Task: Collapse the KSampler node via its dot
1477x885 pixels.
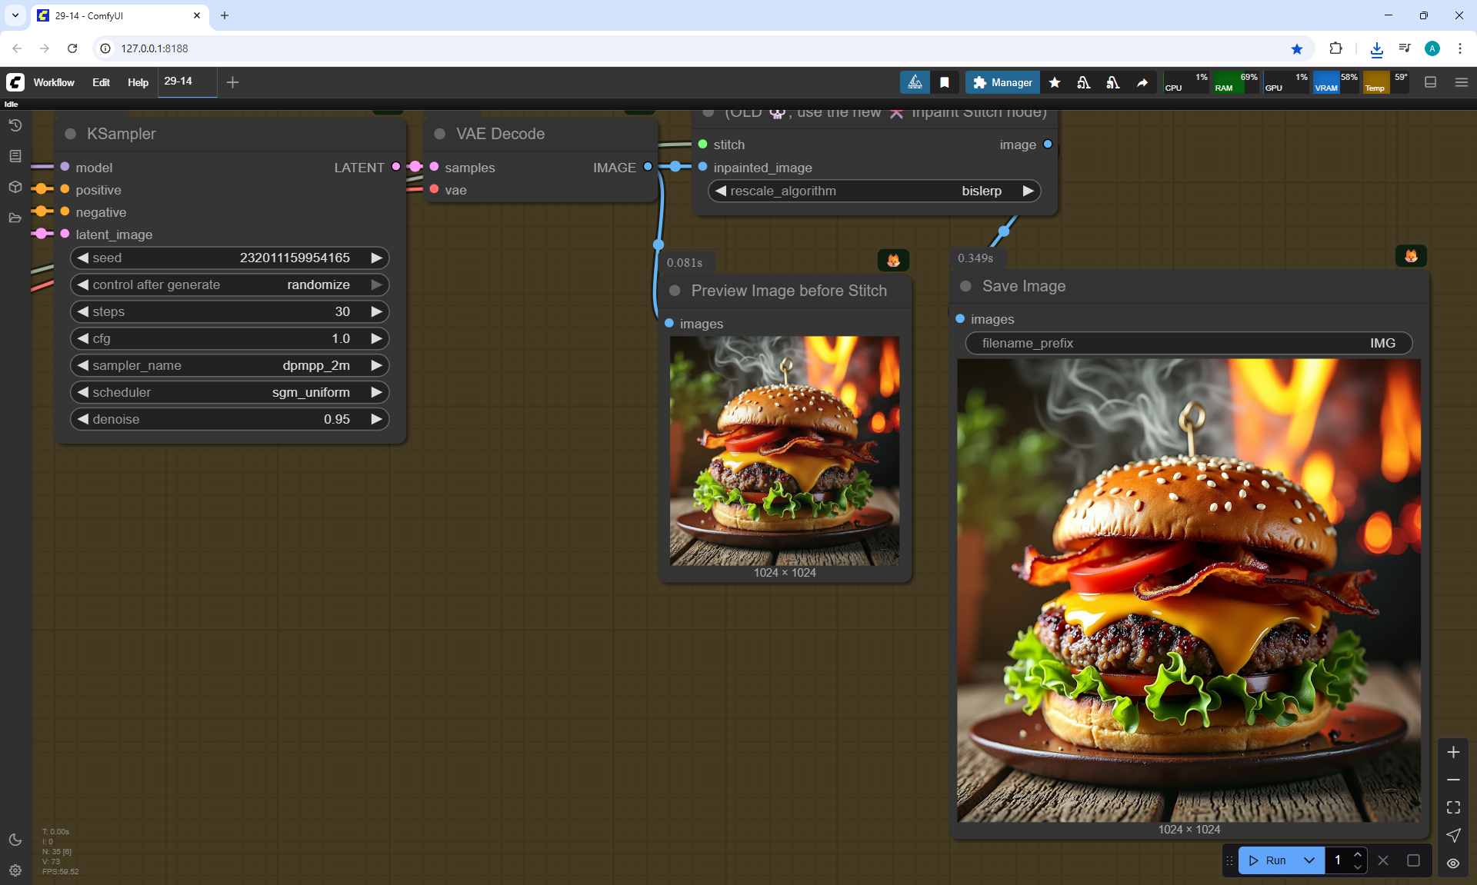Action: [71, 134]
